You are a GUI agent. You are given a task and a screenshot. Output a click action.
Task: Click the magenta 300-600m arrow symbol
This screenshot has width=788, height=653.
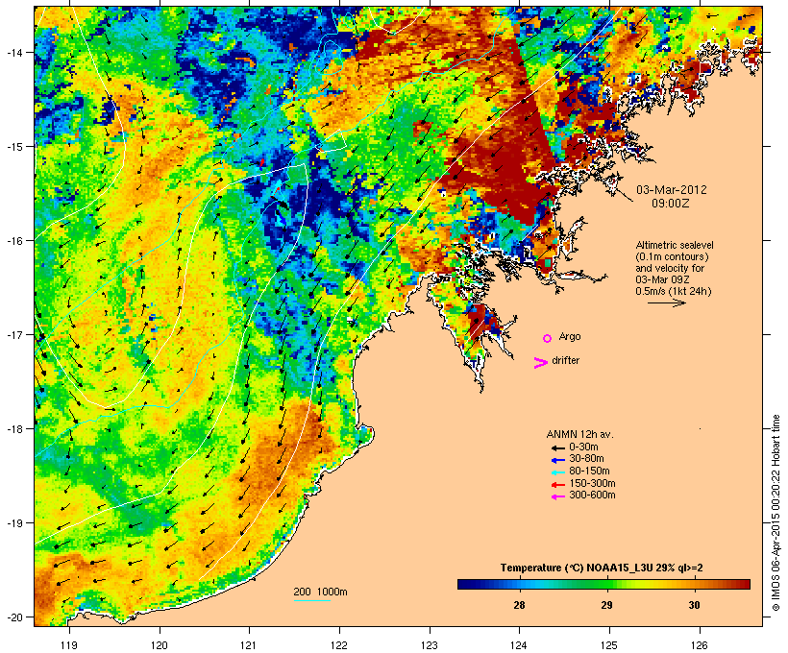[x=557, y=496]
